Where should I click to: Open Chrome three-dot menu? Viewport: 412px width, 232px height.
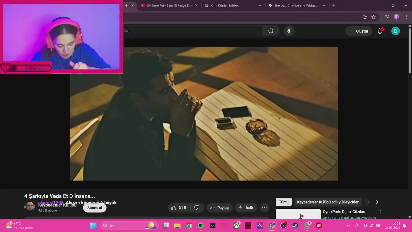click(406, 17)
